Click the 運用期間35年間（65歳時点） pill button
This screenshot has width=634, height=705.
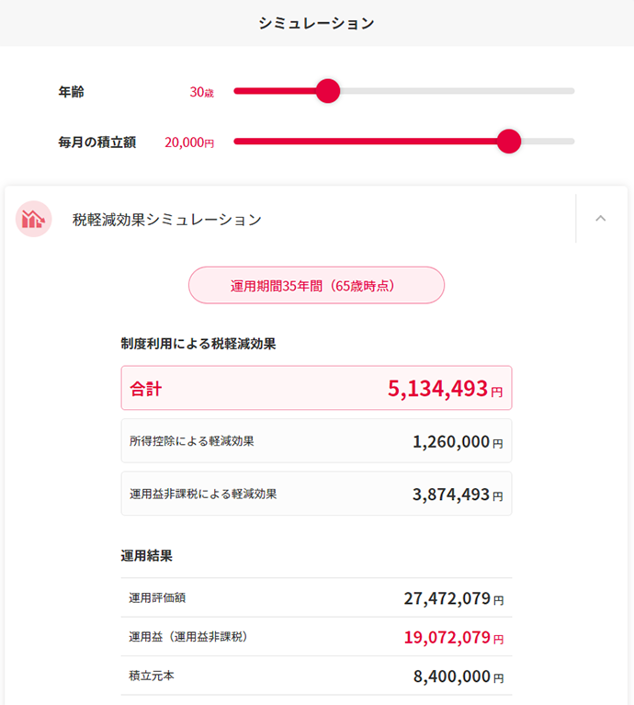pos(316,286)
